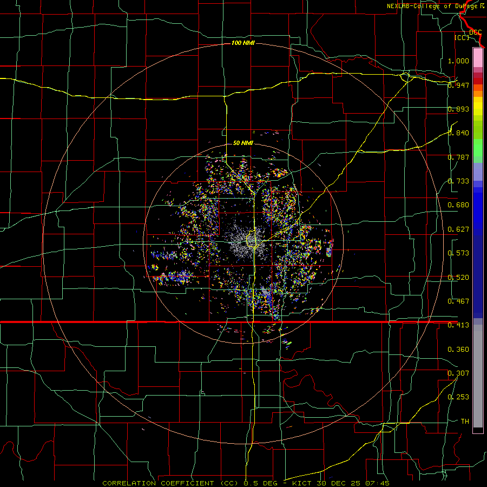
Task: Click the 1.000 value on color scale
Action: click(x=458, y=61)
